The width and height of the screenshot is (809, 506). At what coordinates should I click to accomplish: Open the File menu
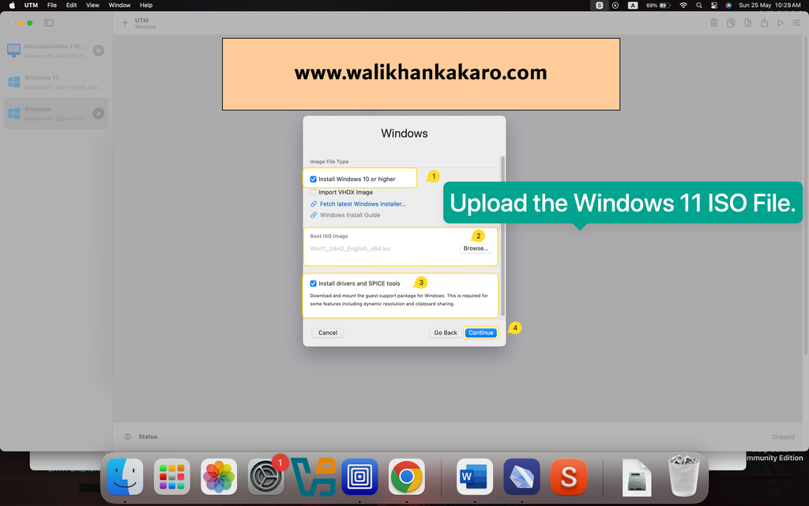[x=52, y=6]
